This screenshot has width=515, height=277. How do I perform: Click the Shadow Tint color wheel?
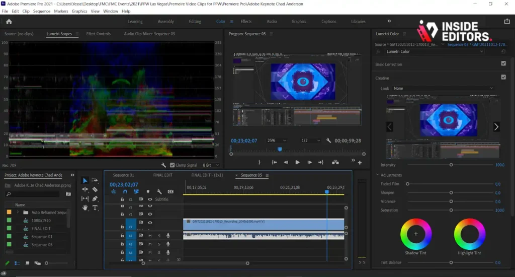click(416, 234)
